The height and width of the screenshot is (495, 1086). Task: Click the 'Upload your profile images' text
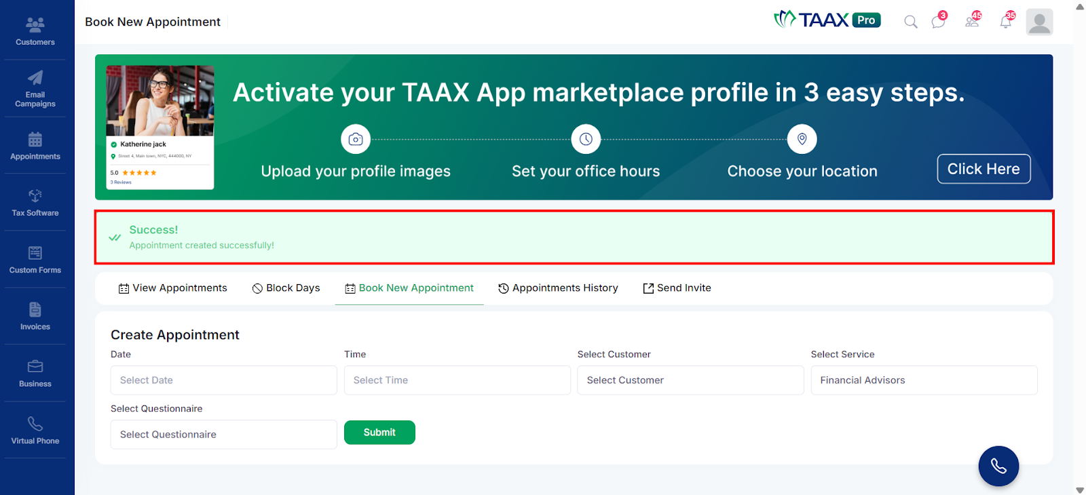point(356,172)
